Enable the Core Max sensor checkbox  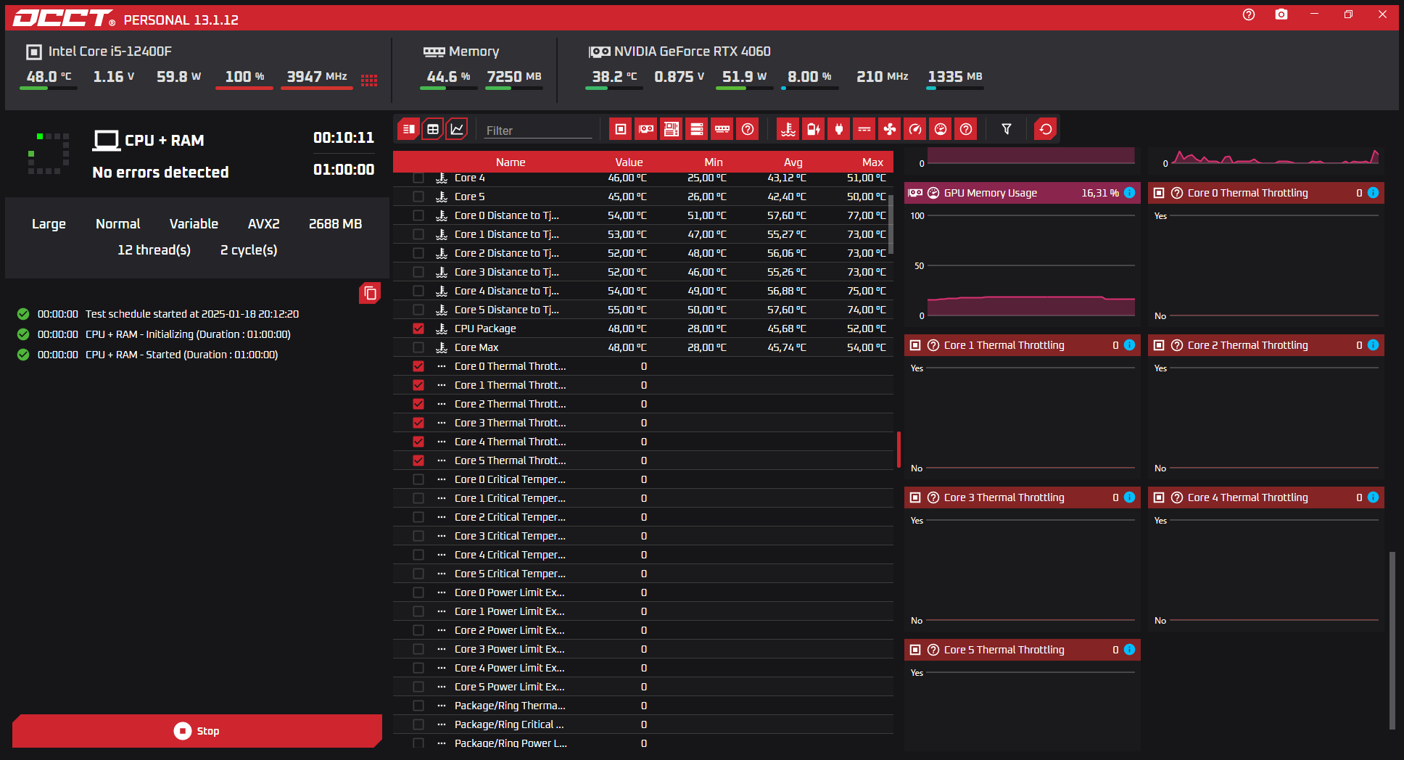(418, 347)
